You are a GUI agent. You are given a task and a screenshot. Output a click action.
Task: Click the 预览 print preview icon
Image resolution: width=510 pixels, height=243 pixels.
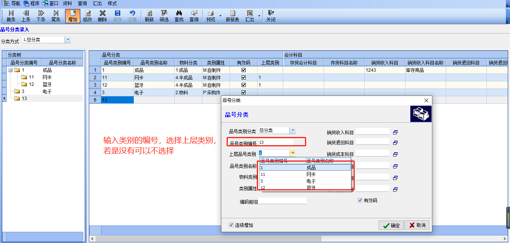tap(211, 16)
